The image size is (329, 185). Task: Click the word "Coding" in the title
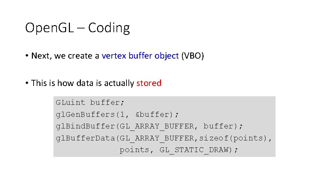[x=109, y=28]
